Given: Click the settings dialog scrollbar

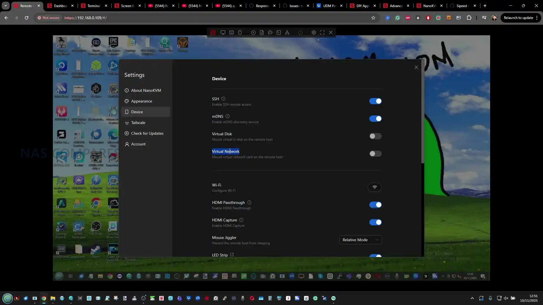Looking at the screenshot, I should coord(423,113).
